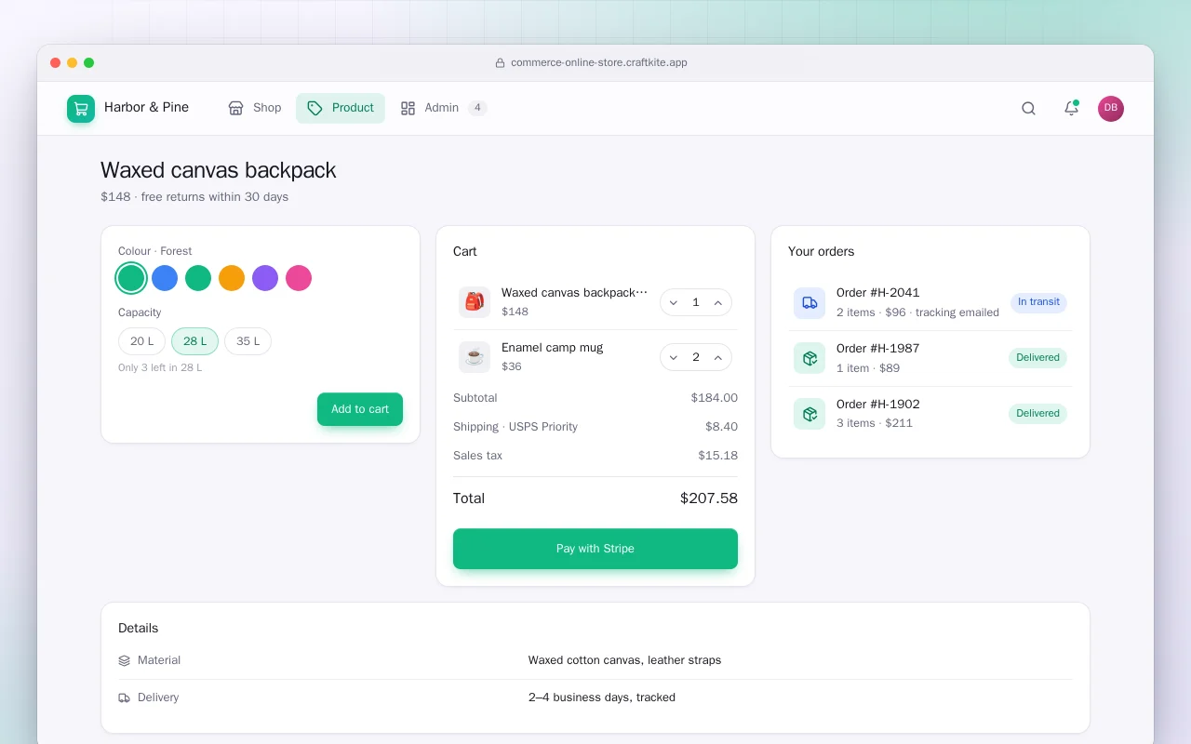Add the backpack using Add to cart
This screenshot has height=744, width=1191.
360,409
